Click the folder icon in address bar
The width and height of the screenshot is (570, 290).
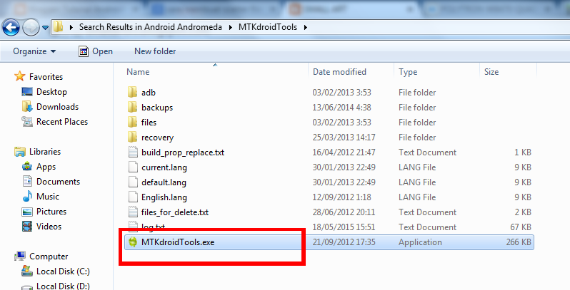pyautogui.click(x=58, y=27)
